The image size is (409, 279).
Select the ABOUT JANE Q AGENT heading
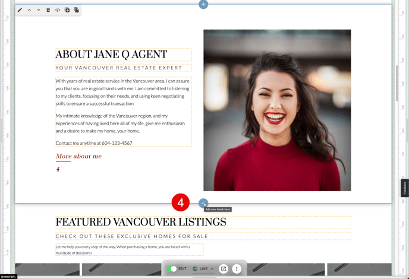point(124,55)
